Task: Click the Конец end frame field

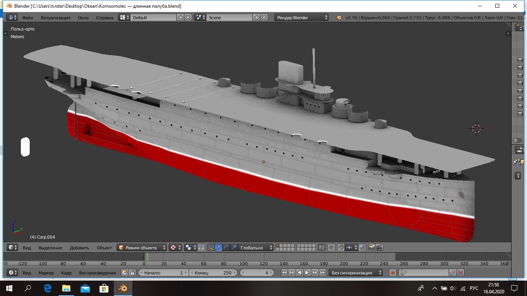Action: [213, 272]
